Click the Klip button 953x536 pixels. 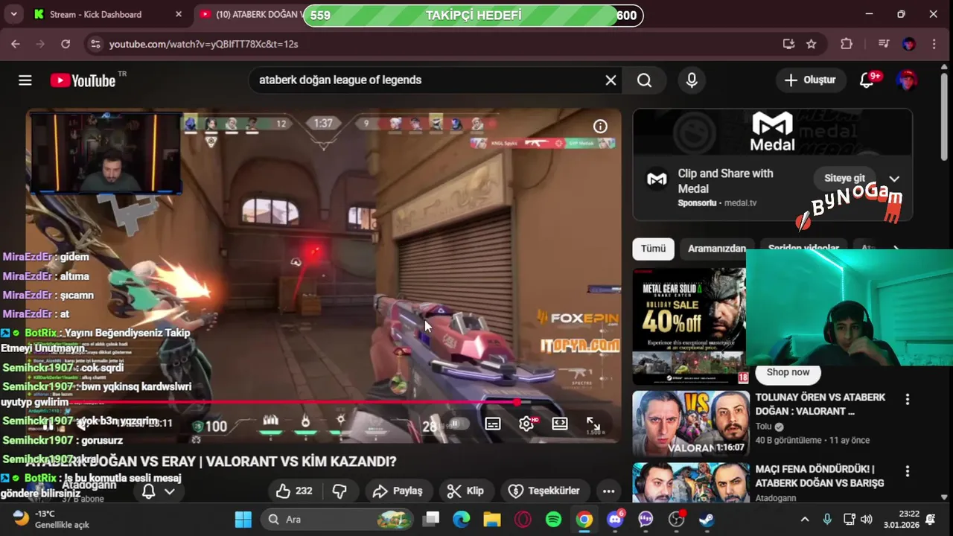coord(465,491)
